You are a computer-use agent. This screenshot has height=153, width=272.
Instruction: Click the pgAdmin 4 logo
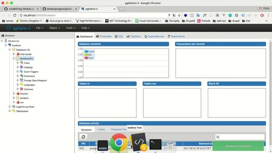(18, 28)
